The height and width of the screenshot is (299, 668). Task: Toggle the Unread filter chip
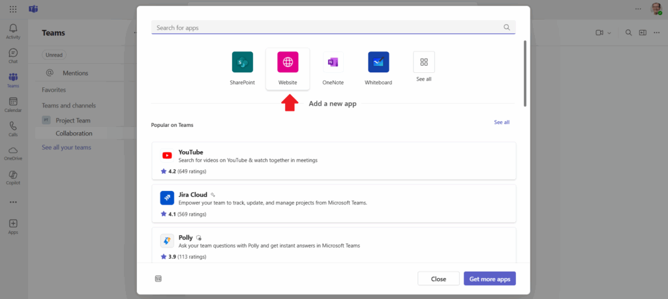(x=53, y=55)
